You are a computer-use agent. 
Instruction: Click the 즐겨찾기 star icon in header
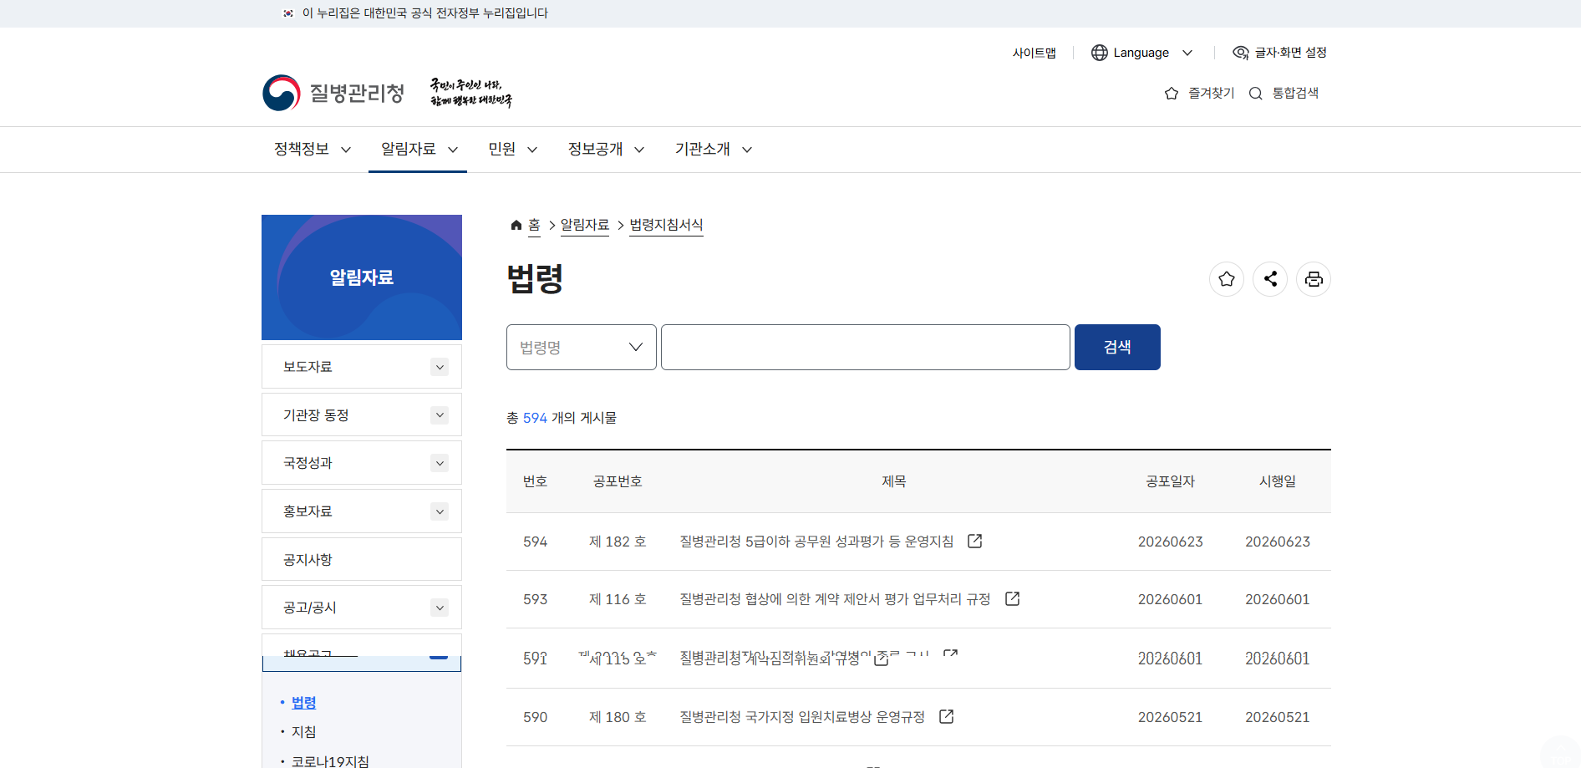pyautogui.click(x=1172, y=94)
